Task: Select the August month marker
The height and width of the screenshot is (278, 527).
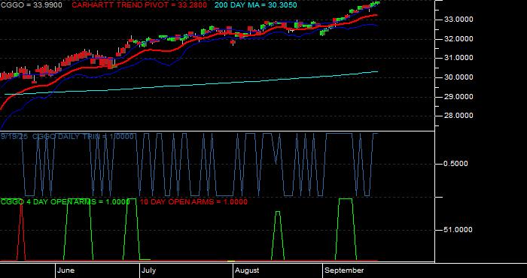Action: pos(247,270)
